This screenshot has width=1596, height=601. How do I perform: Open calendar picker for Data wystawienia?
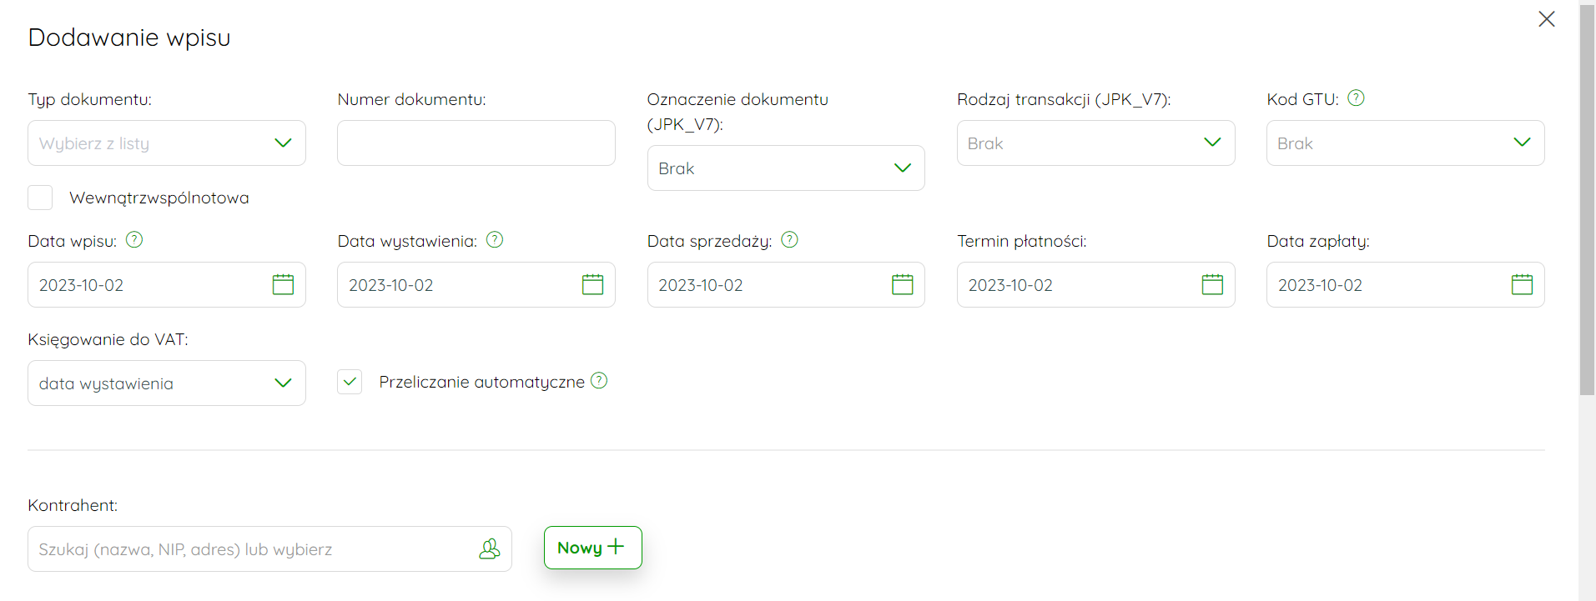click(592, 285)
